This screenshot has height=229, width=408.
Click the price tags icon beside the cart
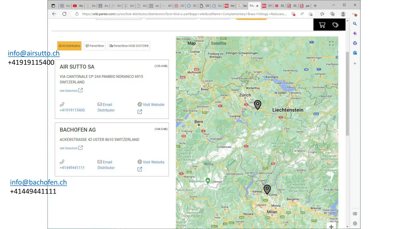(x=335, y=25)
